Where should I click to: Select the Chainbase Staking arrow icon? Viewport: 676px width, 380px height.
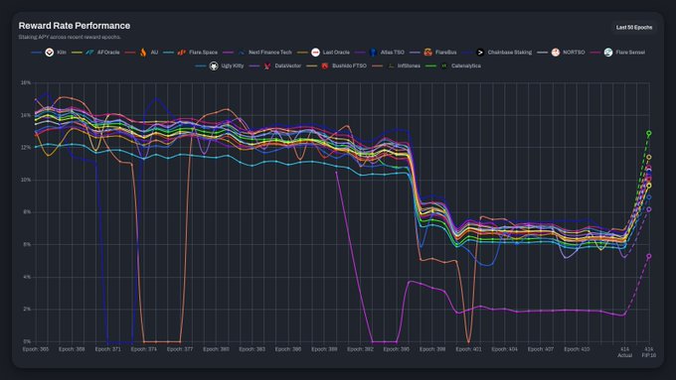pos(480,53)
